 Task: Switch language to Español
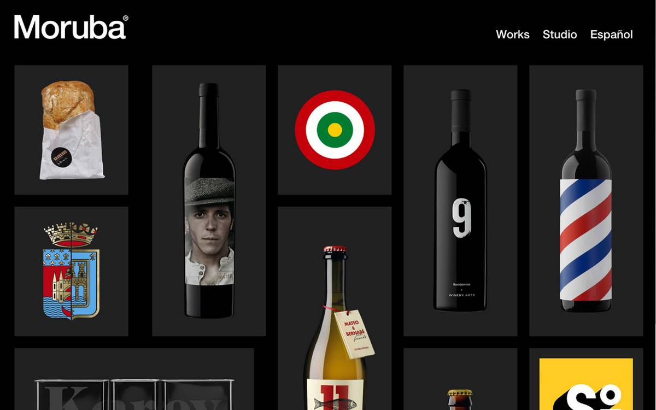point(611,34)
